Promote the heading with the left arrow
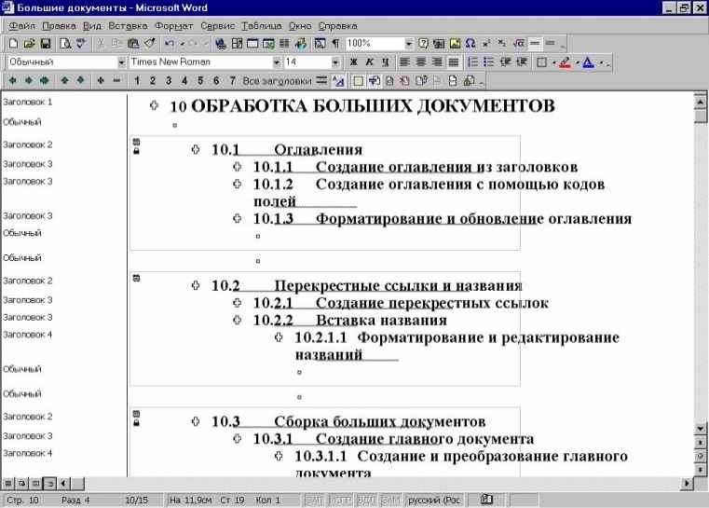The height and width of the screenshot is (508, 709). pos(13,80)
